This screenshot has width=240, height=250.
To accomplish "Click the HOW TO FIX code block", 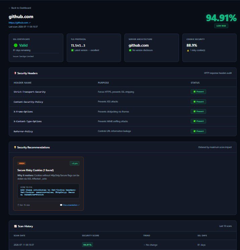I will (x=48, y=191).
